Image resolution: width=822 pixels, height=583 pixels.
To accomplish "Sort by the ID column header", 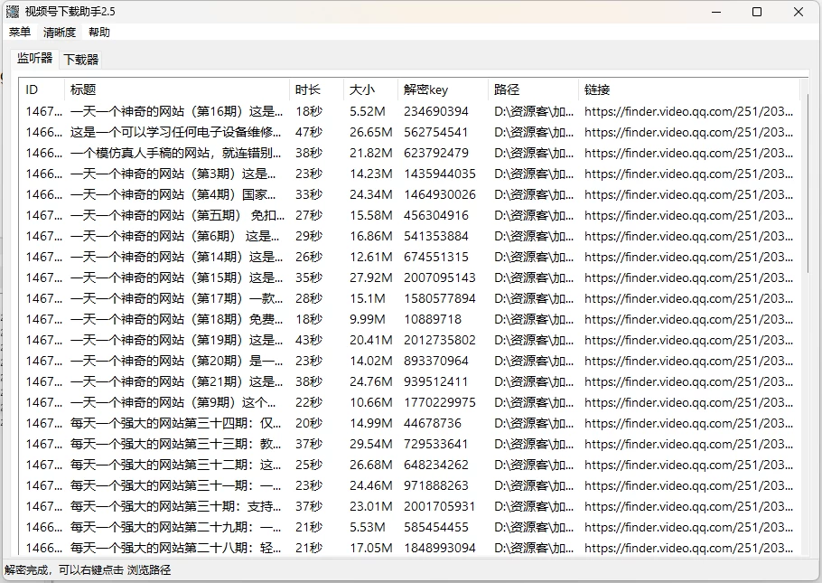I will (x=42, y=89).
